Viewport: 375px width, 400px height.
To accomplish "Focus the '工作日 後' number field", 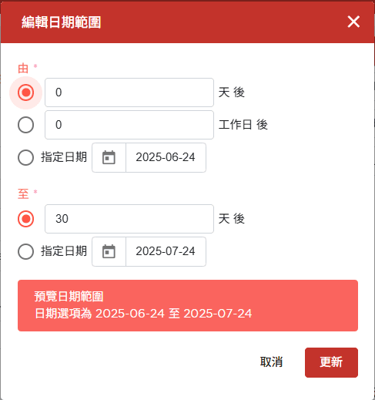I will 129,125.
